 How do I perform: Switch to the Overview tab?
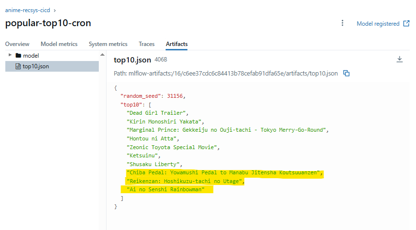[x=17, y=44]
